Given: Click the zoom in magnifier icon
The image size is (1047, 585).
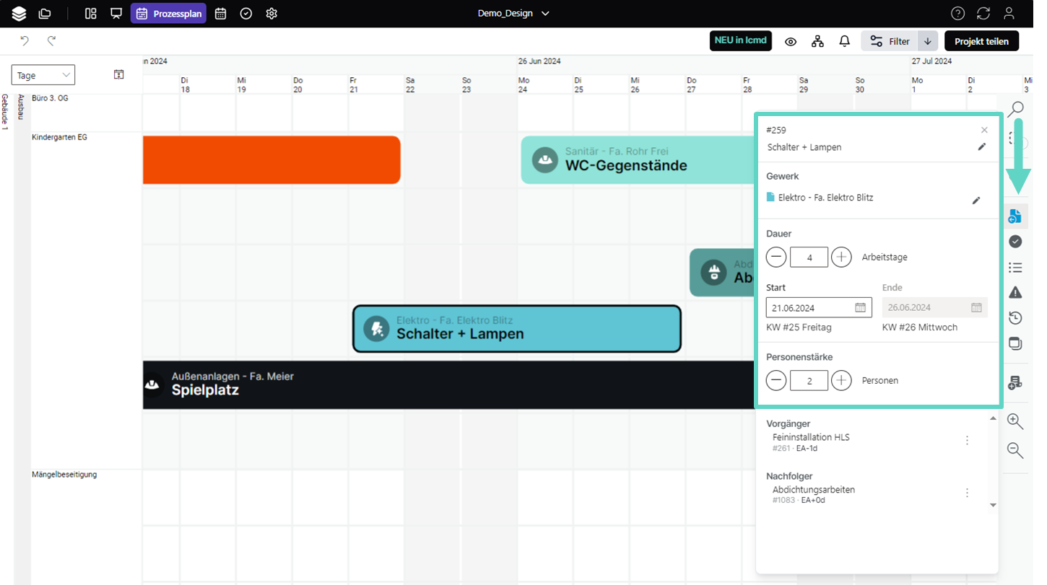Looking at the screenshot, I should 1015,422.
